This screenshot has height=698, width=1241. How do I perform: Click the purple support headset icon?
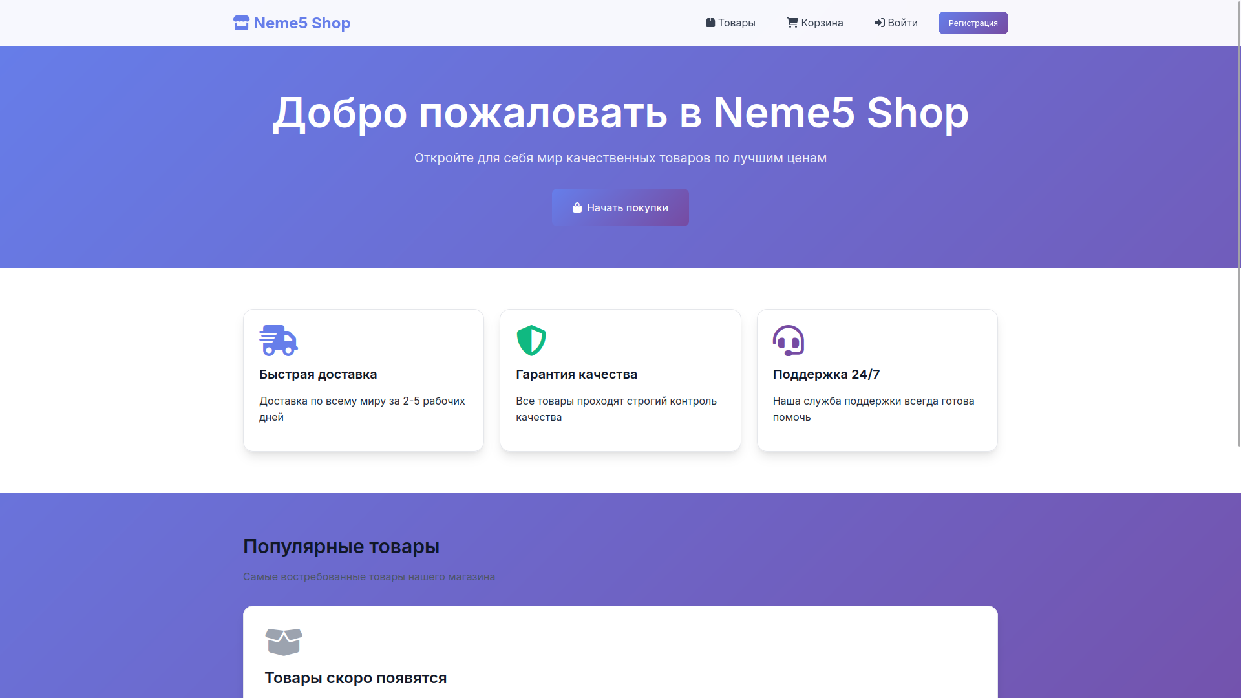[x=789, y=341]
